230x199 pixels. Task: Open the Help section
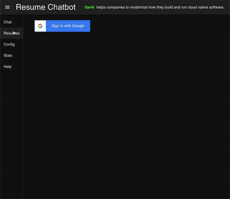11,67
